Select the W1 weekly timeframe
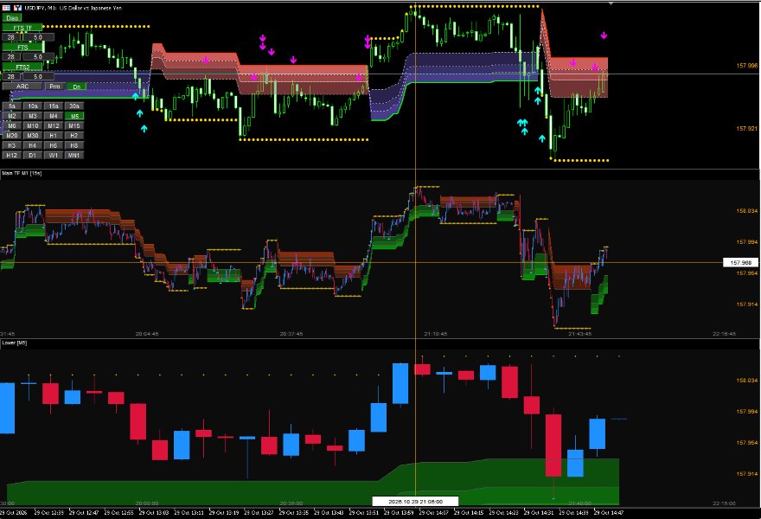Image resolution: width=761 pixels, height=519 pixels. coord(54,156)
